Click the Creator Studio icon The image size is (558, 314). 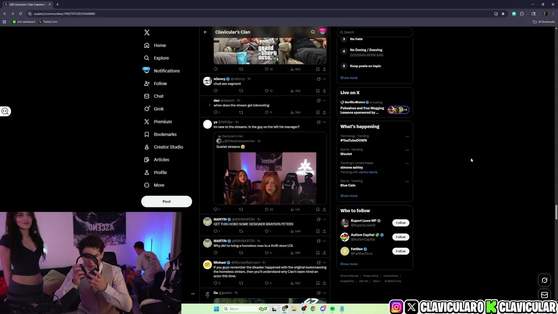[147, 147]
